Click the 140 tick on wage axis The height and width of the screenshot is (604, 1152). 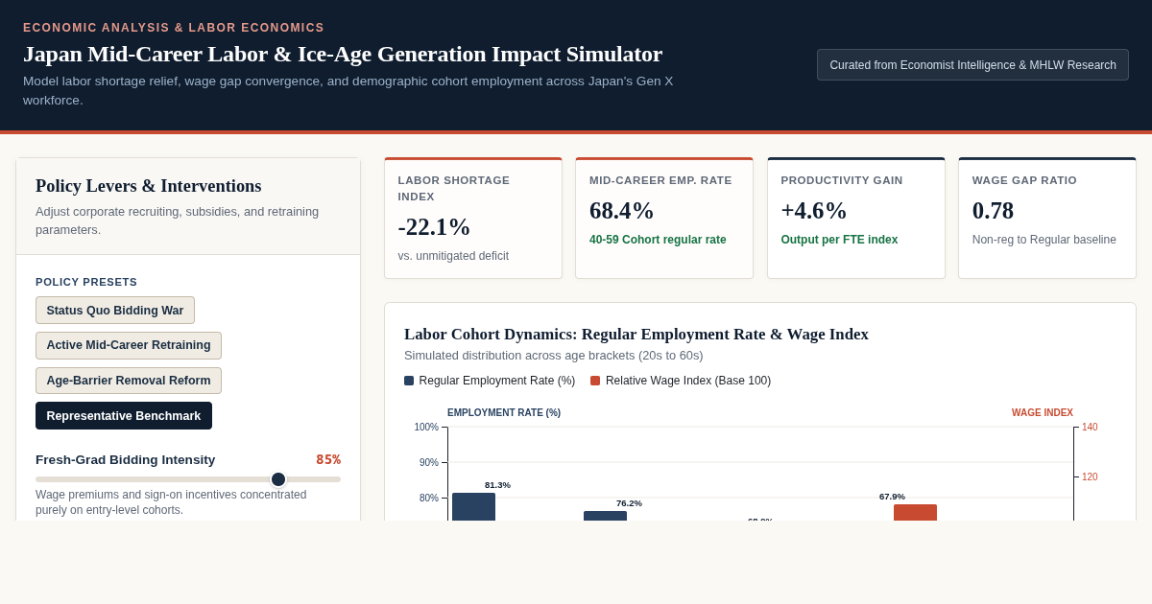point(1090,428)
